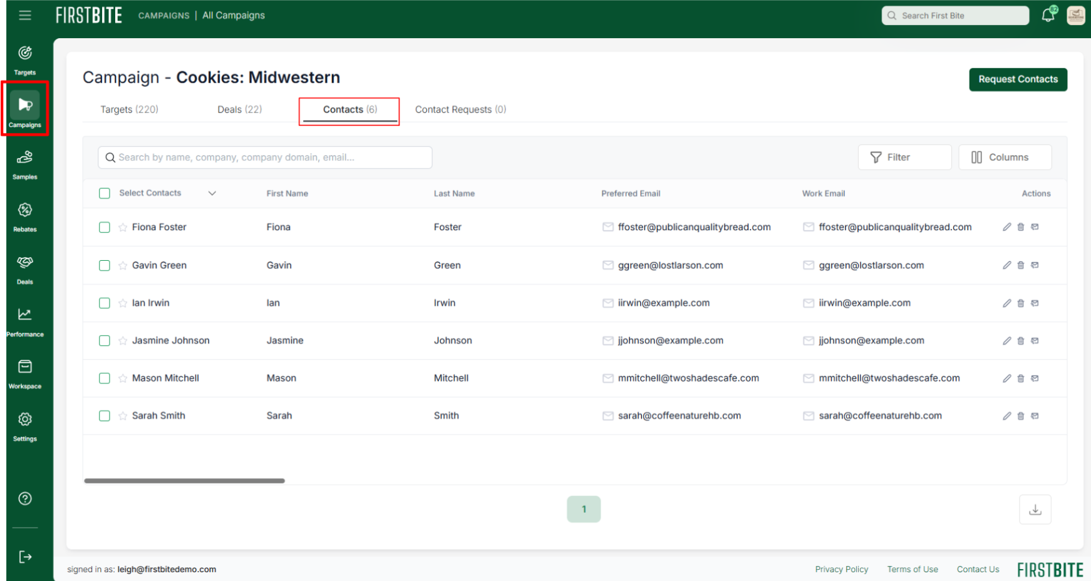Focus the Search First Bite field
The width and height of the screenshot is (1091, 581).
click(955, 16)
